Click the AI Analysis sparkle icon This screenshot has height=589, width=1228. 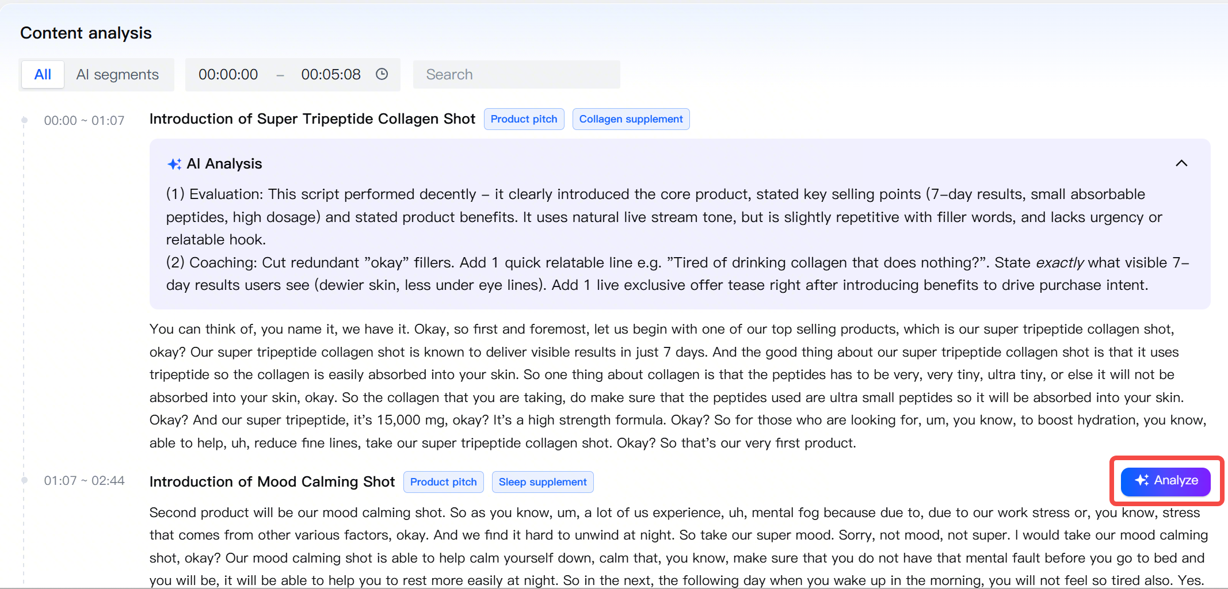174,164
